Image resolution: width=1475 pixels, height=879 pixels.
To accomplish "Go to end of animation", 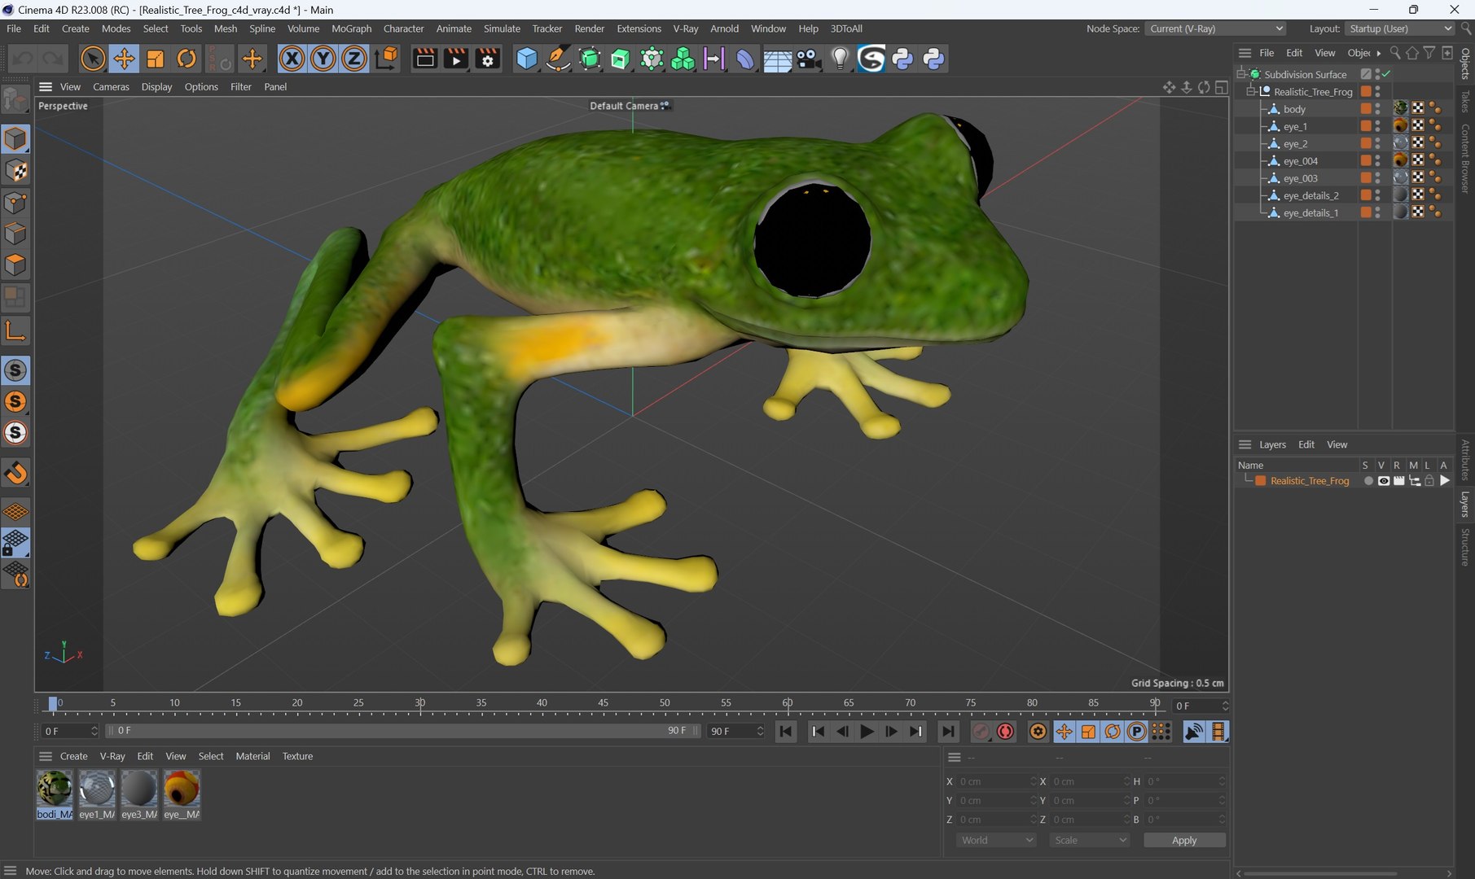I will pos(948,732).
